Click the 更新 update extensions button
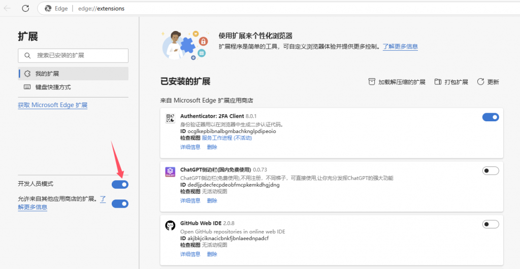Viewport: 520px width, 269px height. point(487,82)
